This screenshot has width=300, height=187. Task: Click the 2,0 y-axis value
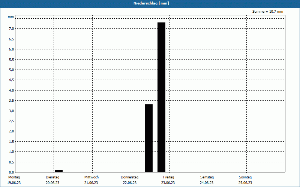coord(12,131)
